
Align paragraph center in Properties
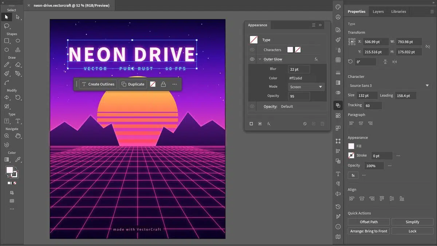(361, 124)
